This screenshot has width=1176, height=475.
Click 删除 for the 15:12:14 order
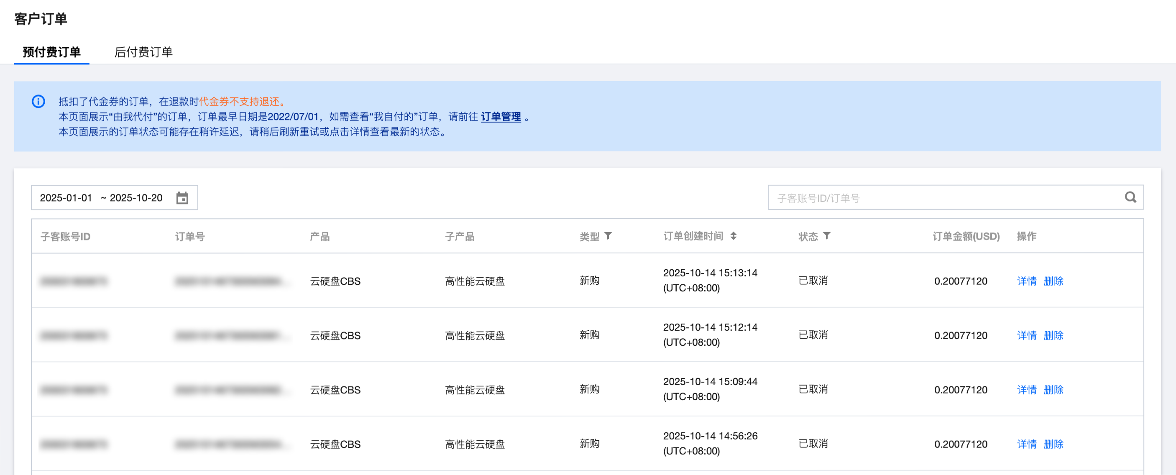1053,335
